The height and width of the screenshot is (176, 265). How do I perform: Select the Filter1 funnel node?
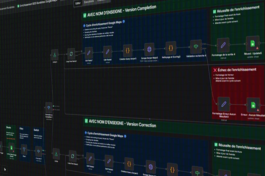24,149
